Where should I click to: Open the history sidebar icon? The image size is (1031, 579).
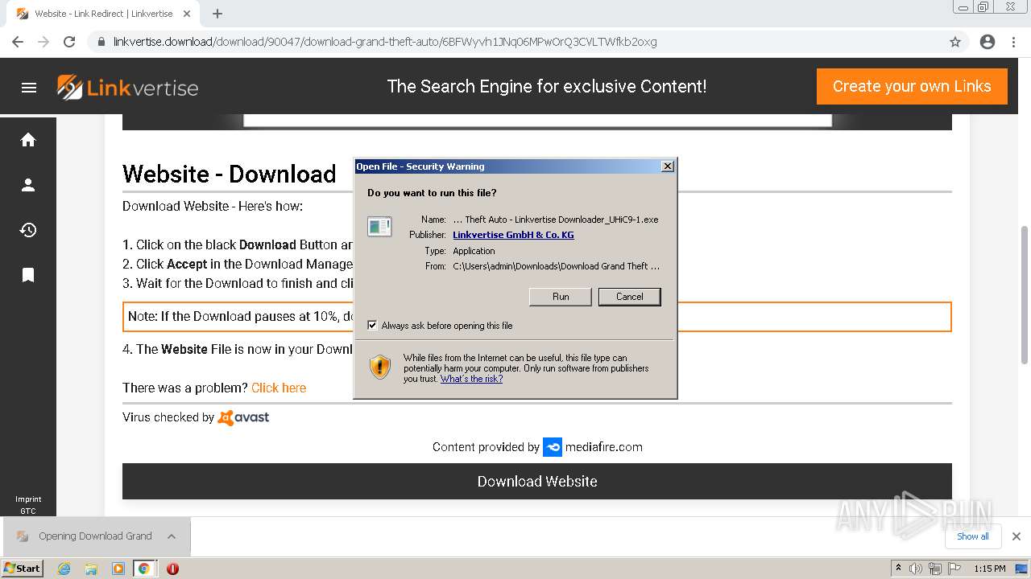coord(28,230)
